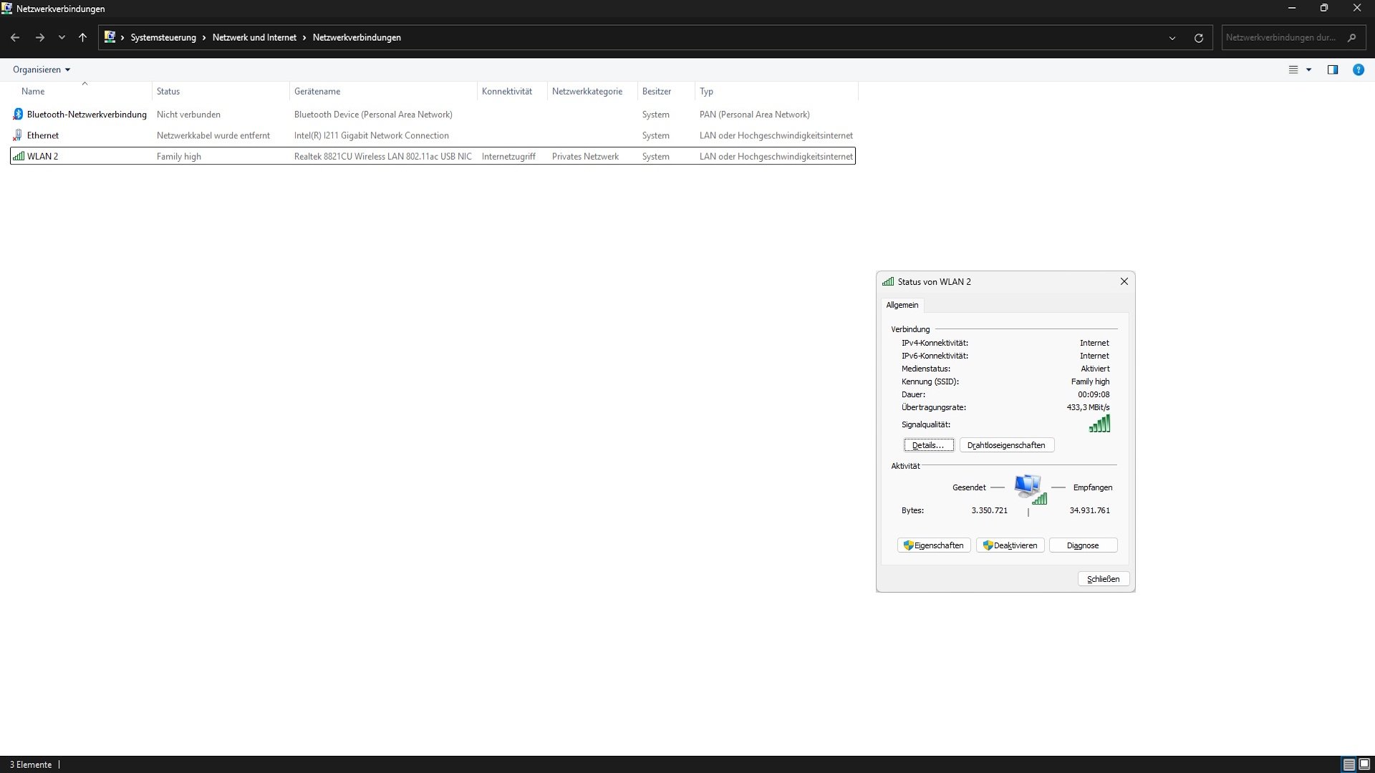Navigate back with the arrow
This screenshot has height=773, width=1375.
pyautogui.click(x=15, y=38)
